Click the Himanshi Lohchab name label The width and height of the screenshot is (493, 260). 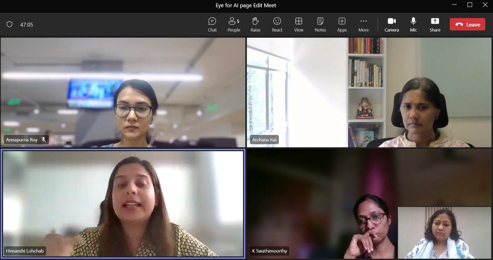point(25,250)
